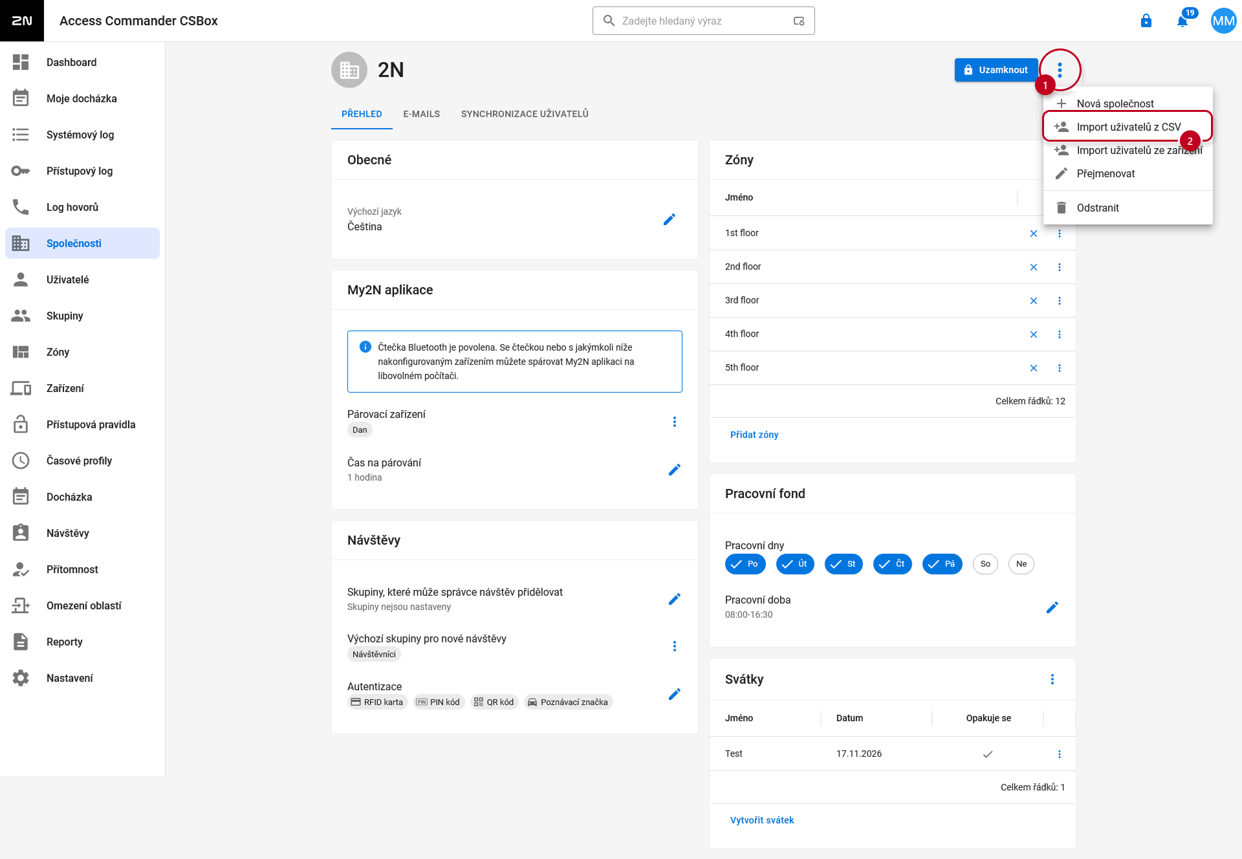Open options for 5th floor zone

(1060, 368)
